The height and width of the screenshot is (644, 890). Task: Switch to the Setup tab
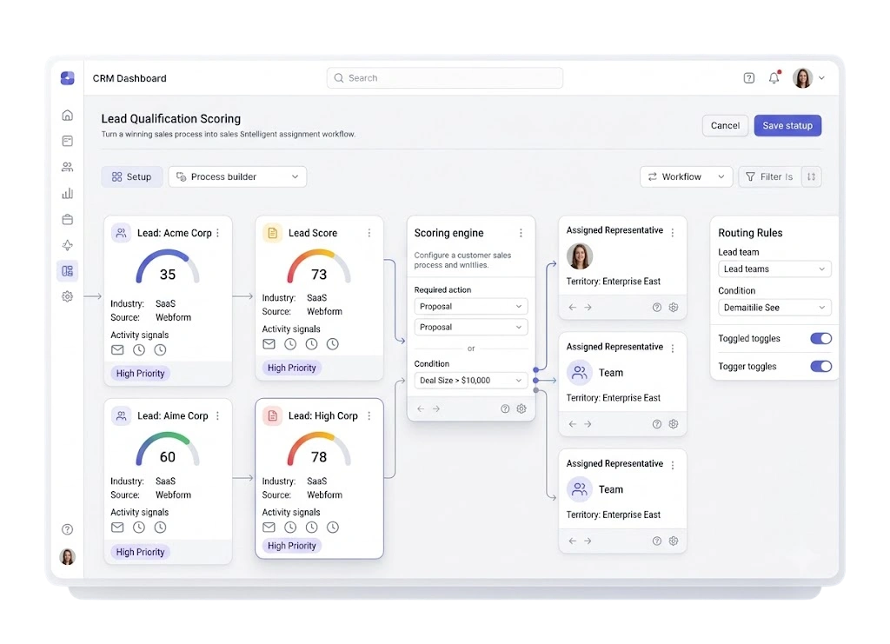point(132,177)
